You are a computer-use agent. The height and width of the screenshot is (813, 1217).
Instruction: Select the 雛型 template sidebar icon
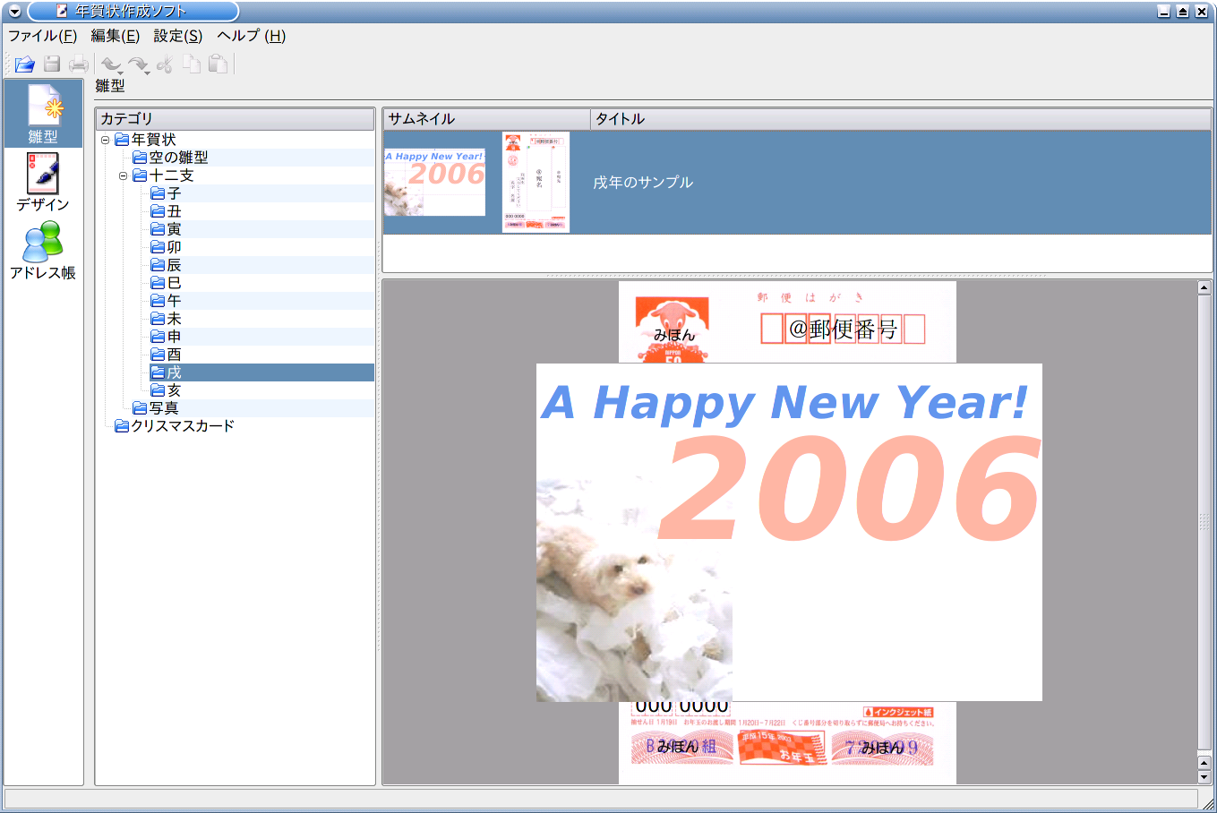43,114
